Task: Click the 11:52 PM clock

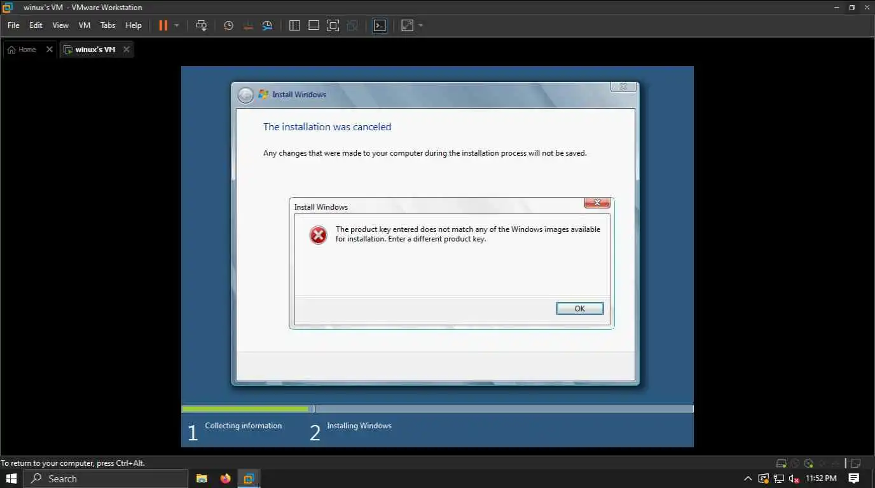Action: pyautogui.click(x=821, y=478)
